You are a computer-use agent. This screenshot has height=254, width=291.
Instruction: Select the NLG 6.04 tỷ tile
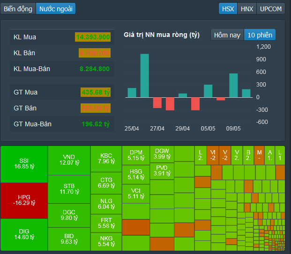coord(106,204)
